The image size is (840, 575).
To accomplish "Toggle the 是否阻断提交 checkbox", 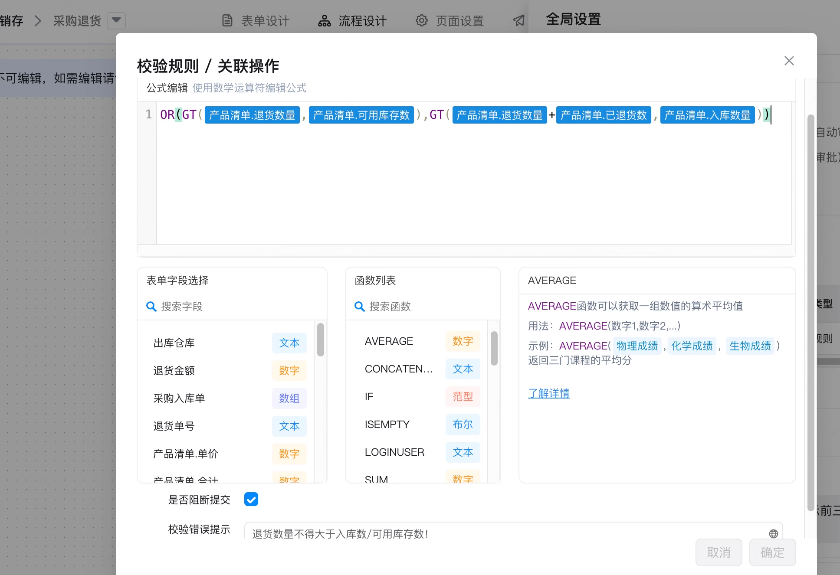I will (x=251, y=499).
